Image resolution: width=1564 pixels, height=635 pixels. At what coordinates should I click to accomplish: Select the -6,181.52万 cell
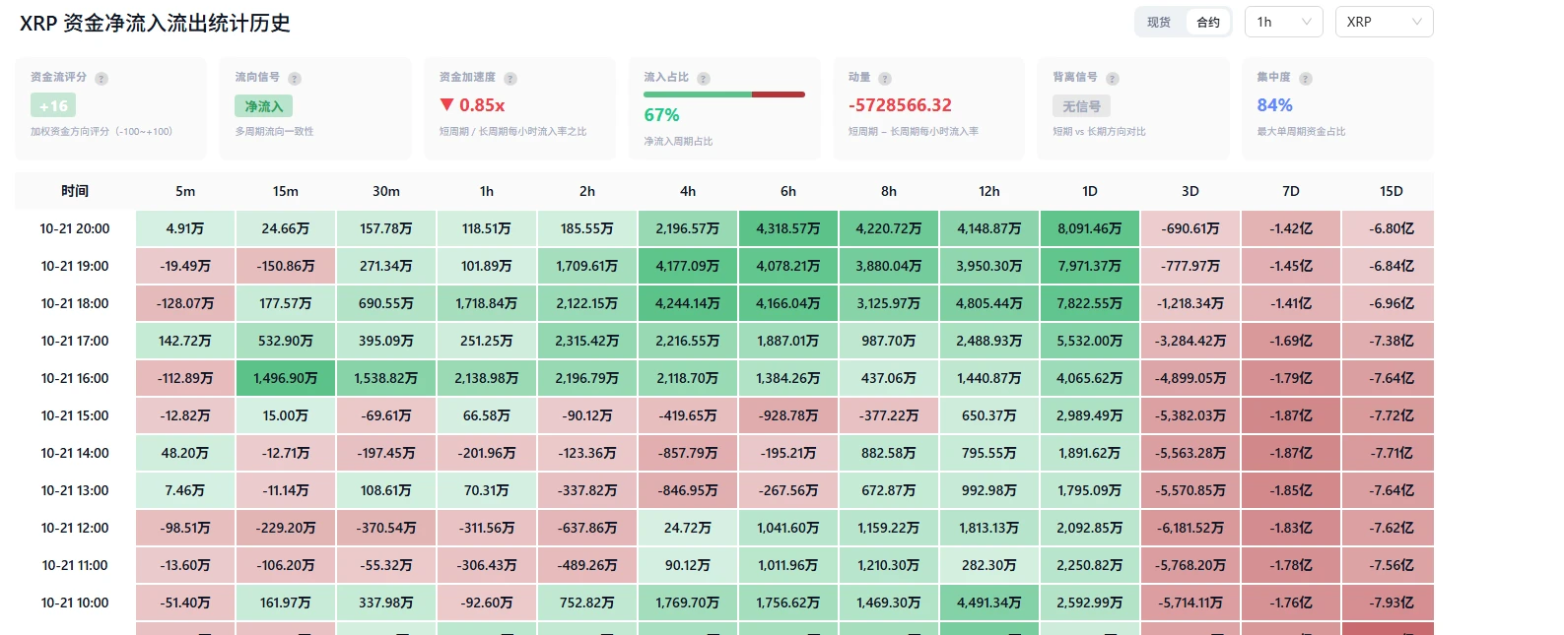[x=1190, y=528]
